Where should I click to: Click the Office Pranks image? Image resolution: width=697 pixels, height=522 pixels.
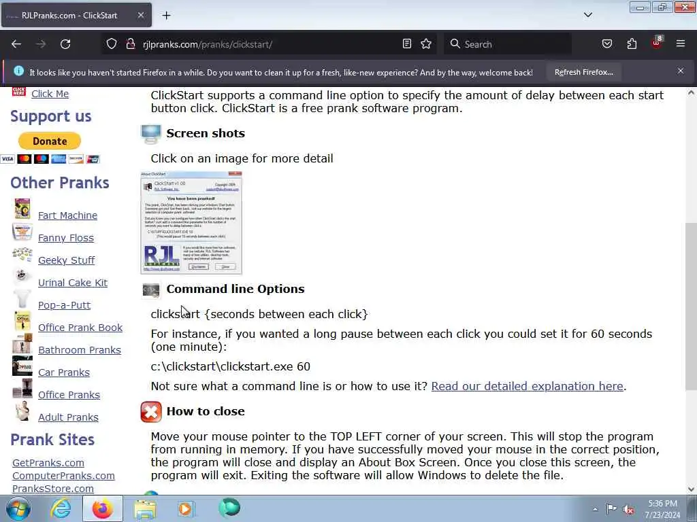[22, 388]
